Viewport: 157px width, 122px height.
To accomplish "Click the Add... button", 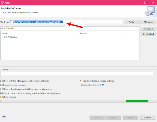I will coord(132,22).
